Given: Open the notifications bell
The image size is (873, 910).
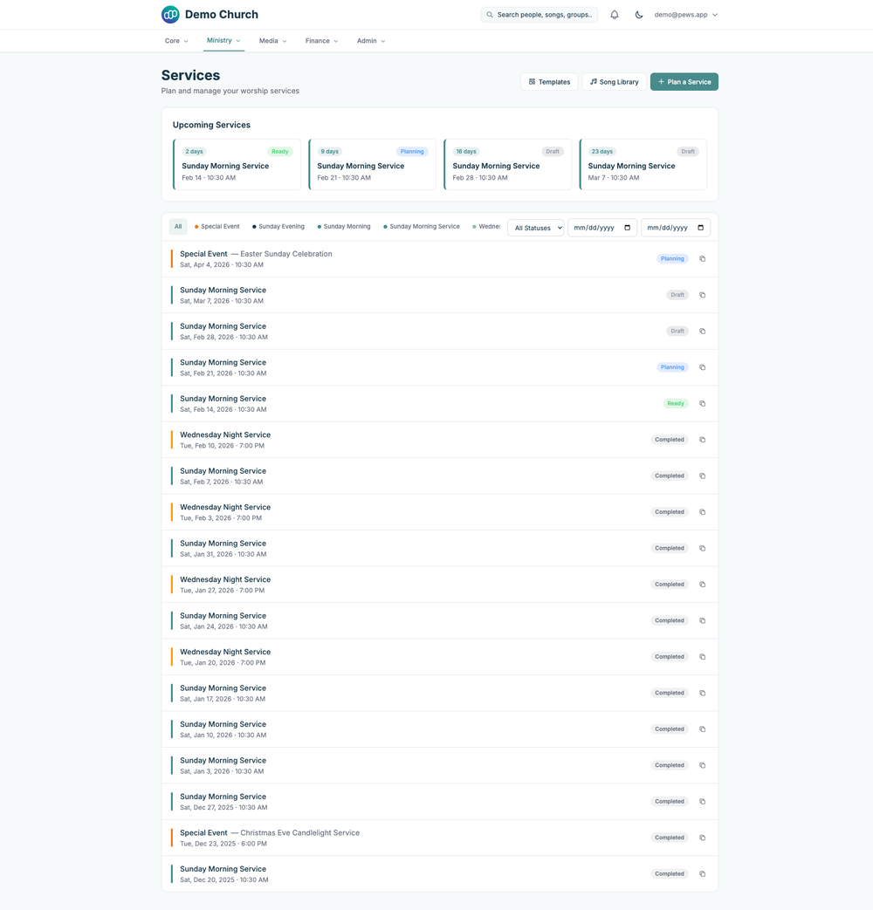Looking at the screenshot, I should pyautogui.click(x=615, y=15).
